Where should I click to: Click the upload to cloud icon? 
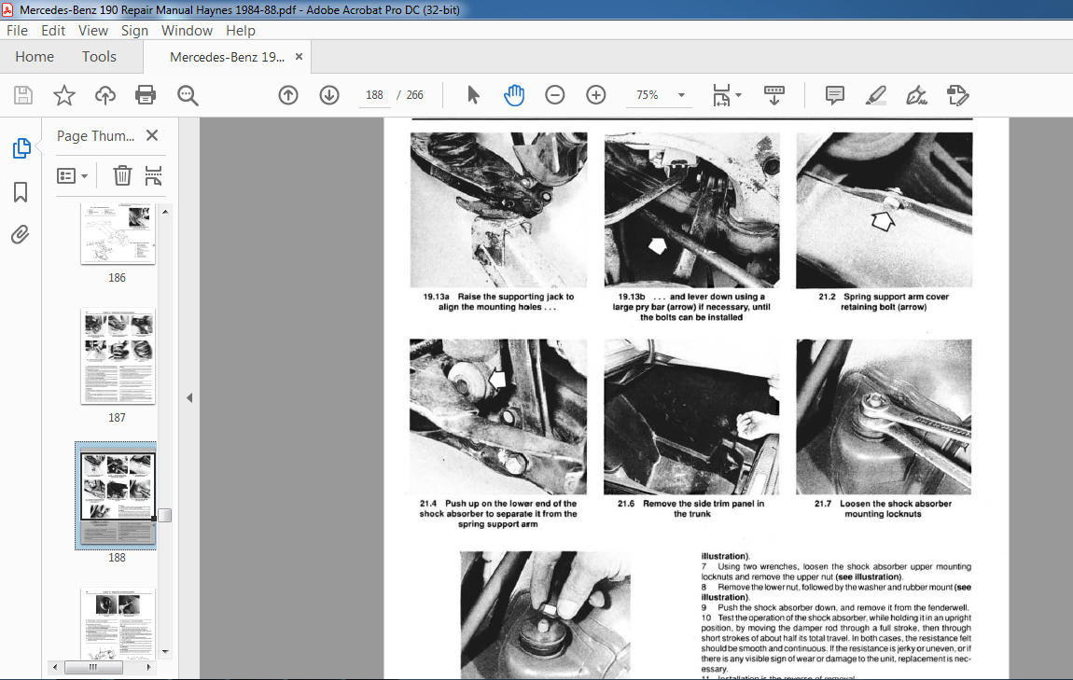(x=105, y=95)
